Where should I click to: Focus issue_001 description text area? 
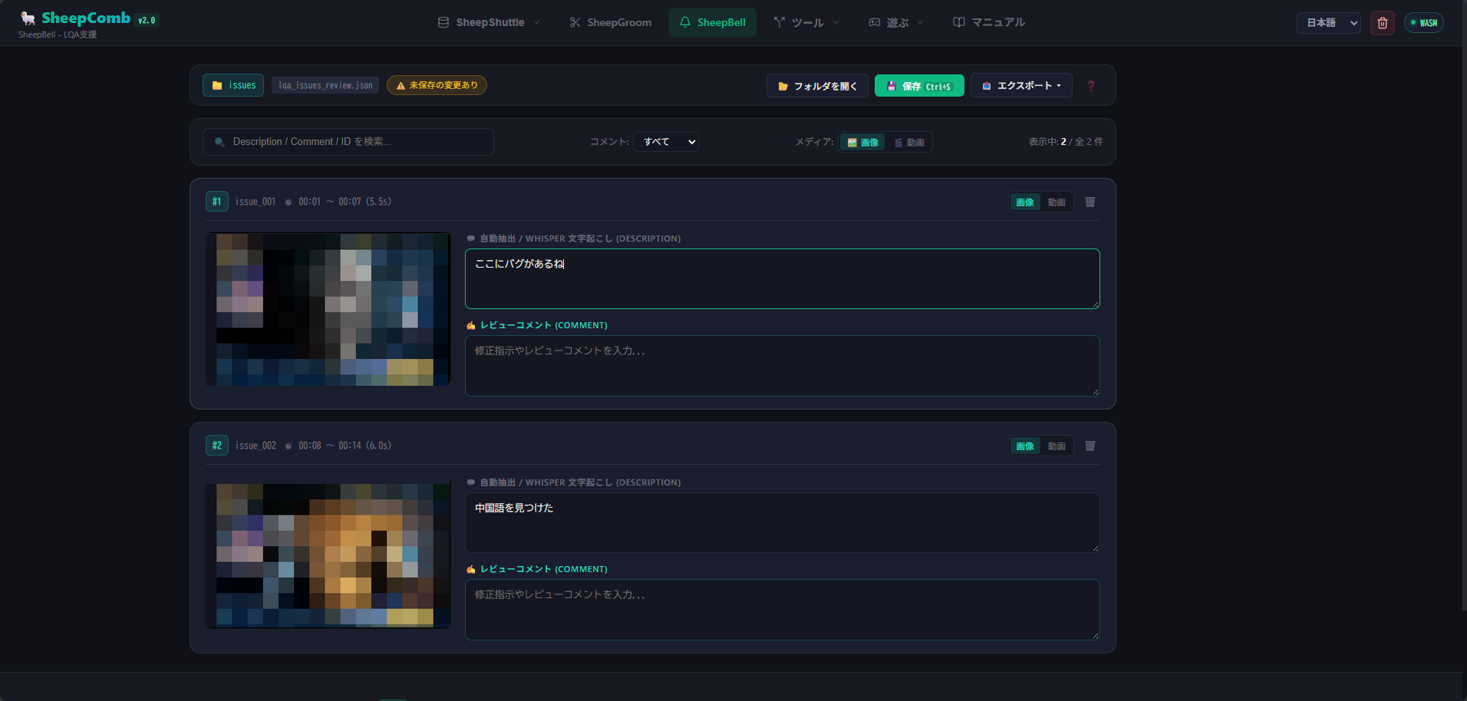tap(782, 278)
